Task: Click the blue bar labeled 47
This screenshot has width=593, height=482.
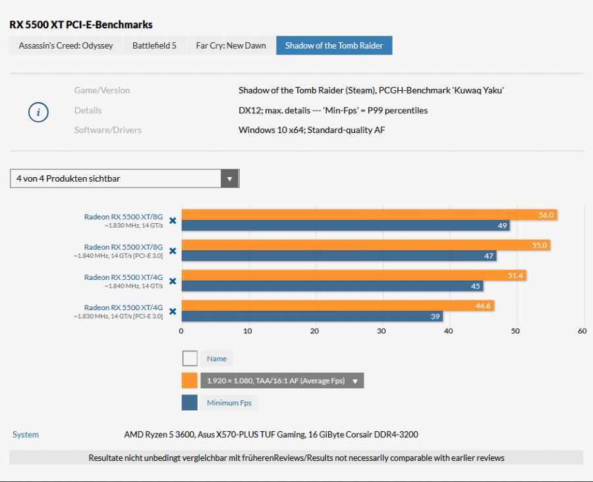Action: pos(339,255)
